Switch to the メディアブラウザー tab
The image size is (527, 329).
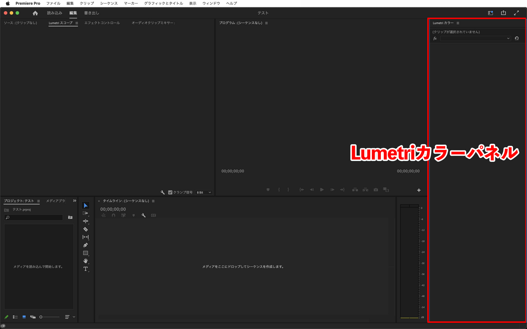tap(55, 201)
